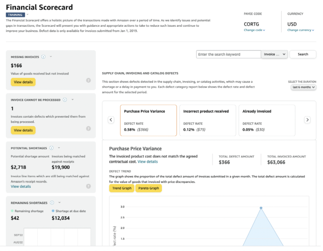Select the Already invoiced card
323x251 pixels.
[267, 120]
